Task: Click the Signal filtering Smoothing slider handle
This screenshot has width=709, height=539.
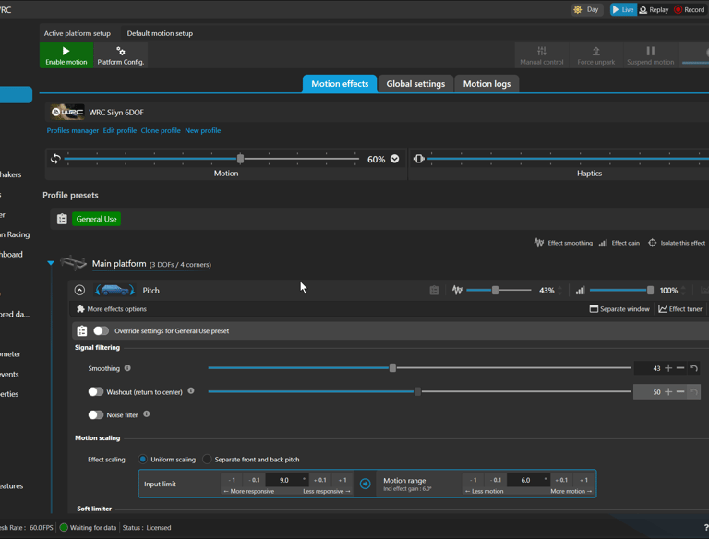Action: pos(392,368)
